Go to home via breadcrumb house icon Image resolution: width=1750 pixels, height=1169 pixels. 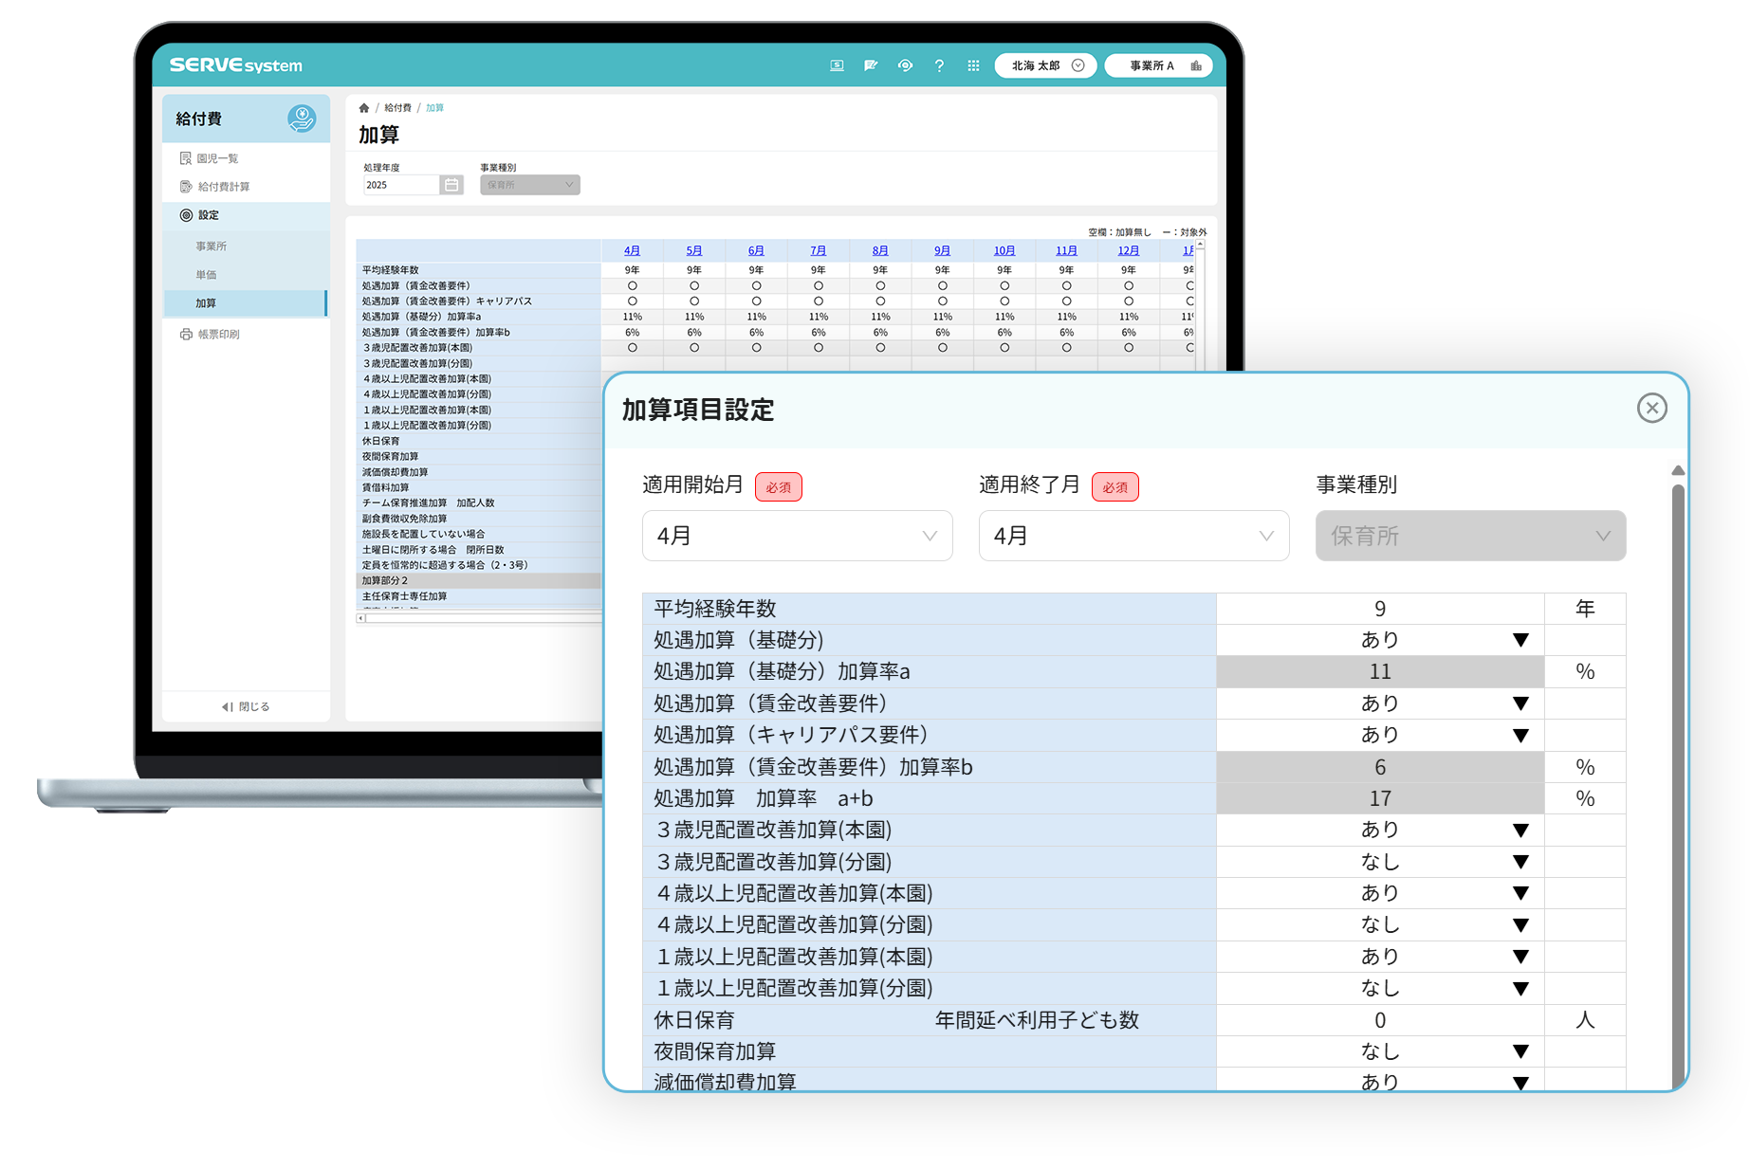(364, 108)
